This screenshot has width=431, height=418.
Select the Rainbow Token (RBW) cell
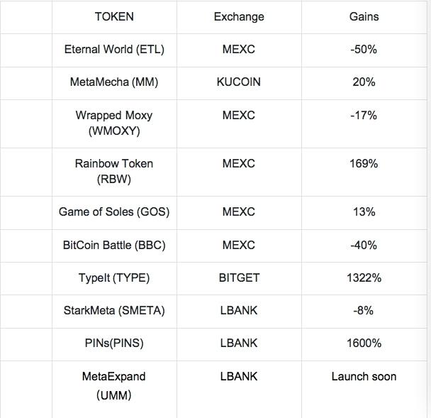[x=114, y=171]
